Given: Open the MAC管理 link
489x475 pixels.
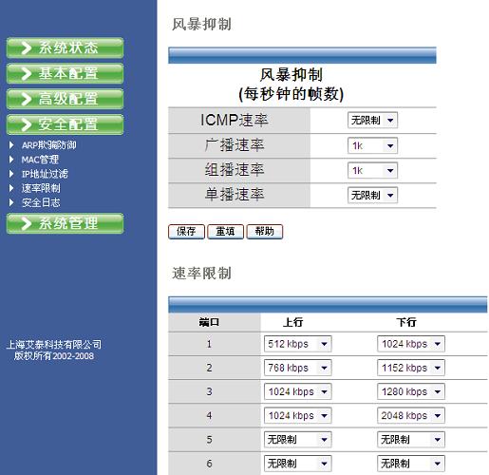Looking at the screenshot, I should coord(40,160).
